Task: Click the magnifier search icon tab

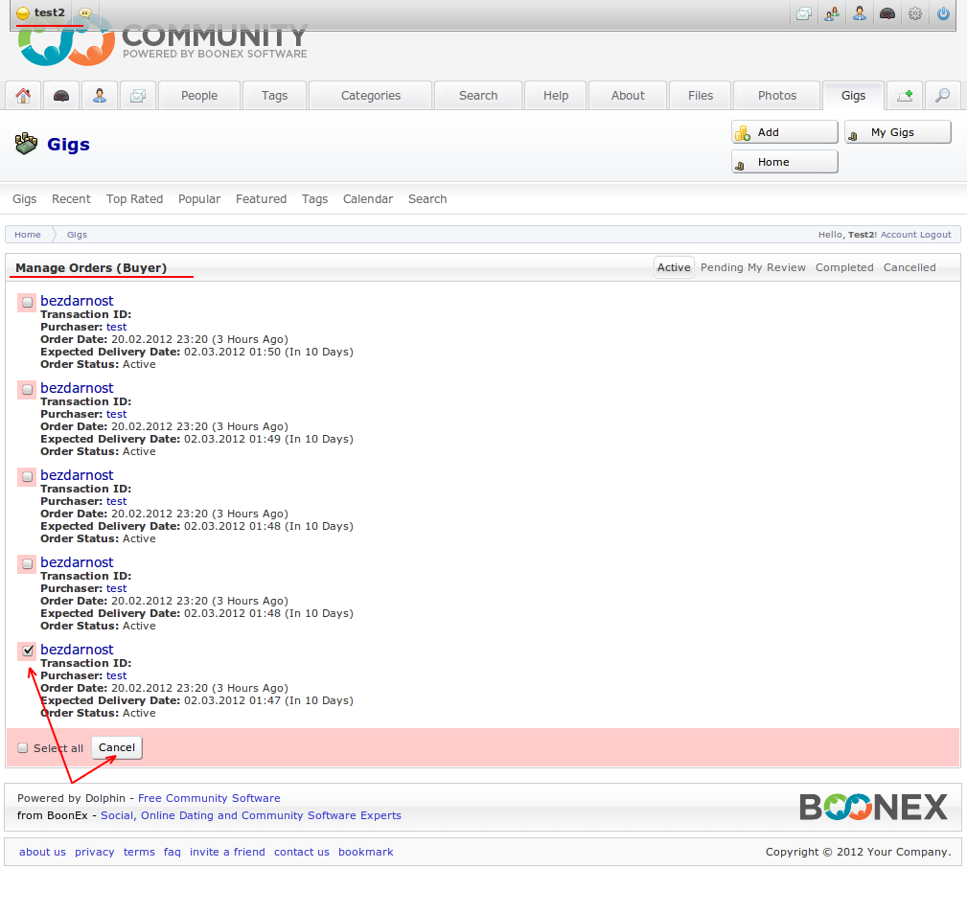Action: pyautogui.click(x=942, y=96)
